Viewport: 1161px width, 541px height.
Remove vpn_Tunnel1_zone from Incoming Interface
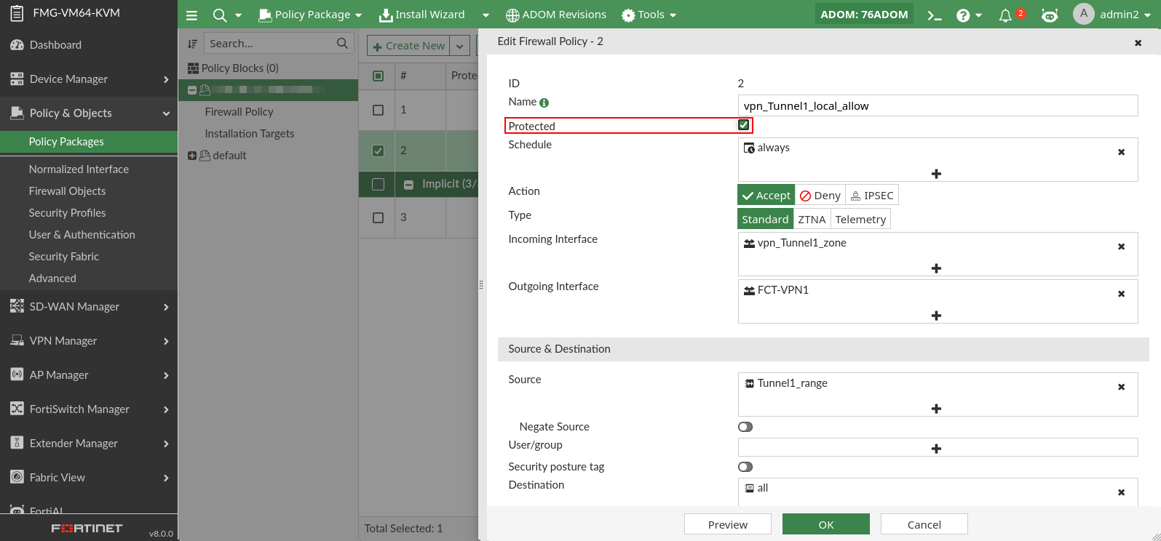point(1121,247)
